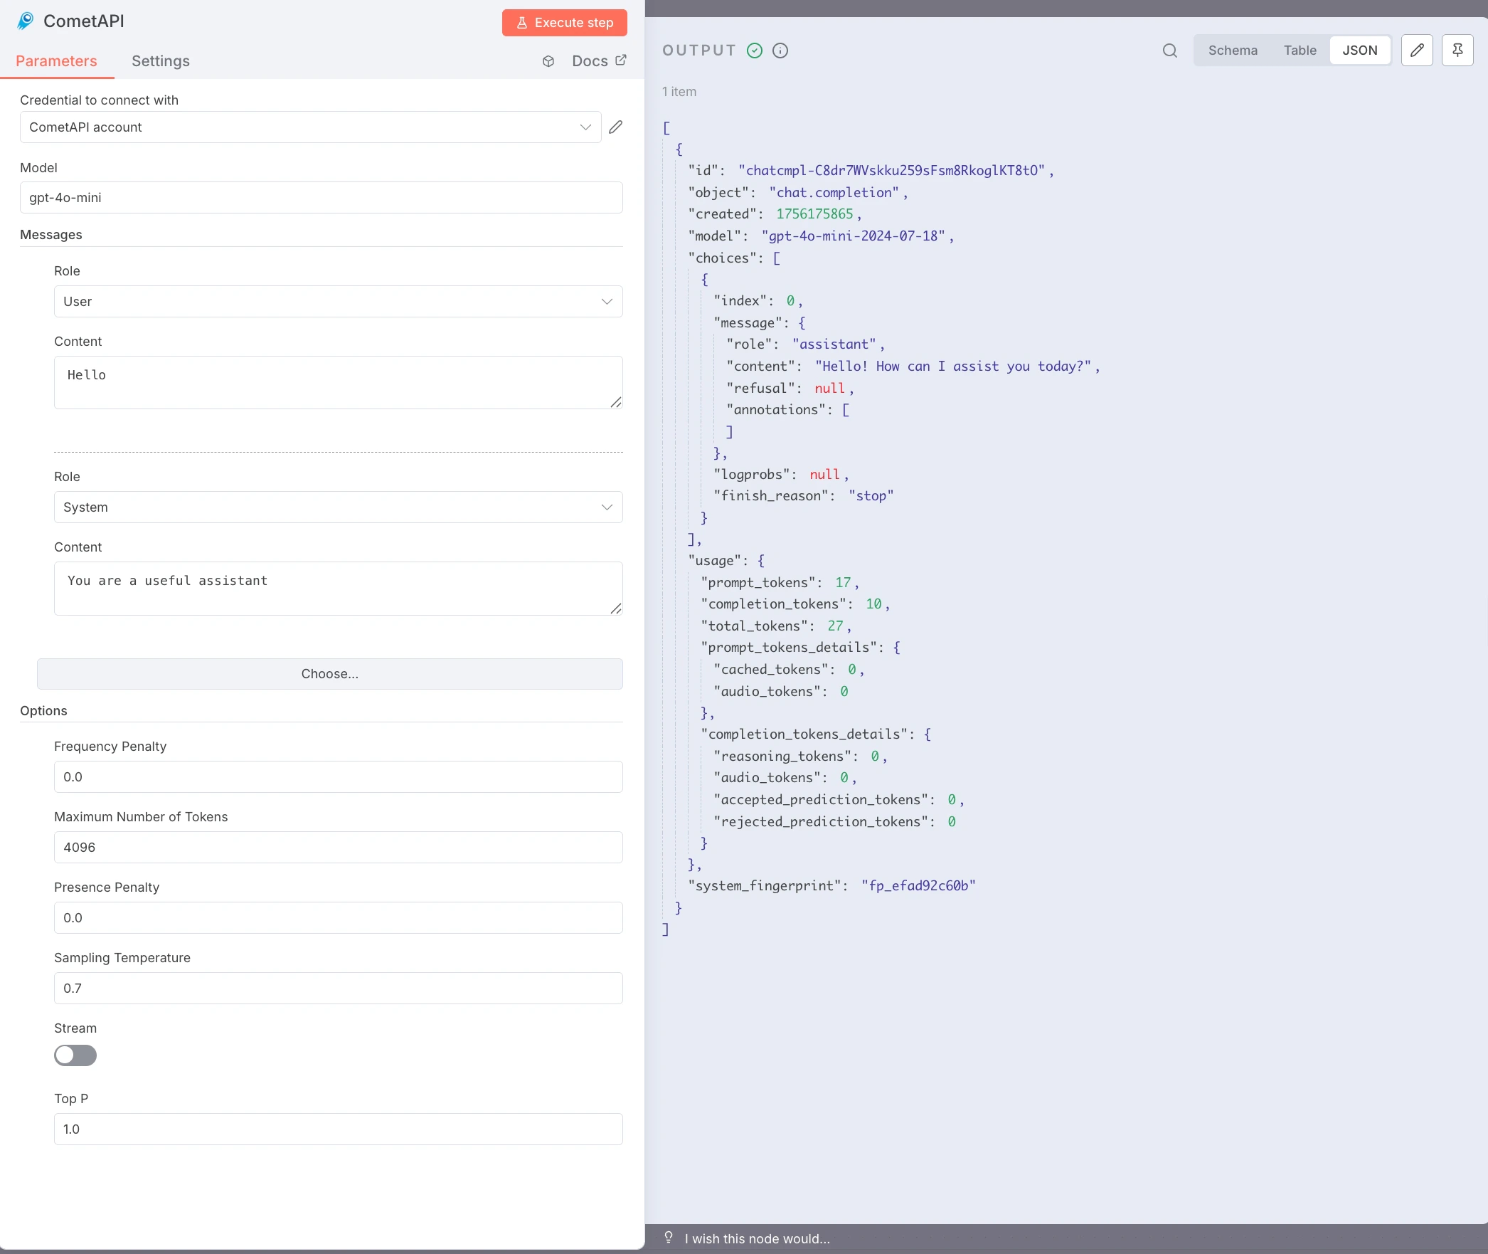Switch the output view to Schema
The image size is (1488, 1254).
[x=1233, y=51]
